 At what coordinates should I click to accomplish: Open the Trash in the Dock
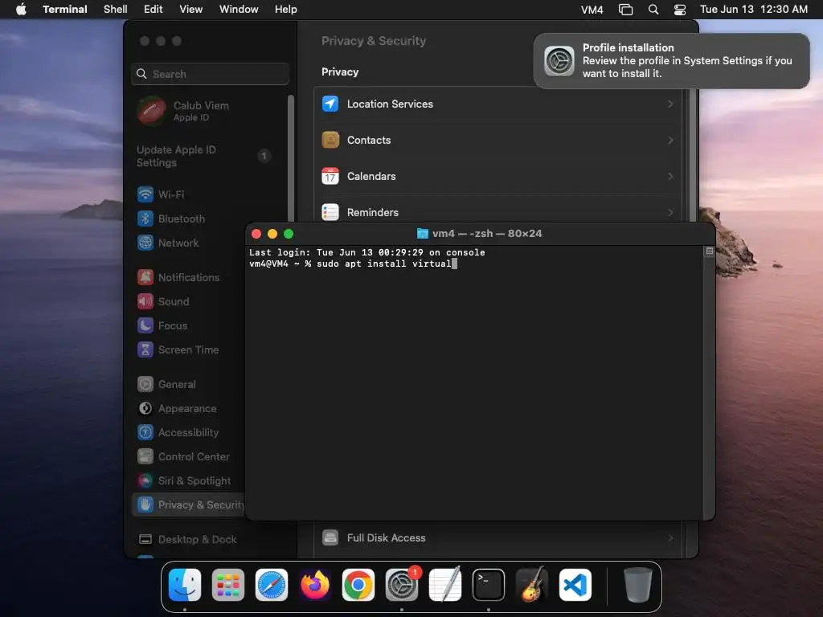637,585
